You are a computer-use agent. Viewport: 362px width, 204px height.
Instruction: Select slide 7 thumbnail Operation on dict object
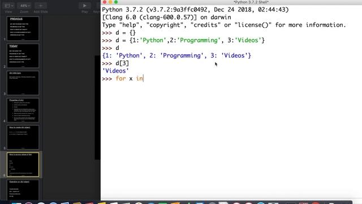(x=23, y=190)
